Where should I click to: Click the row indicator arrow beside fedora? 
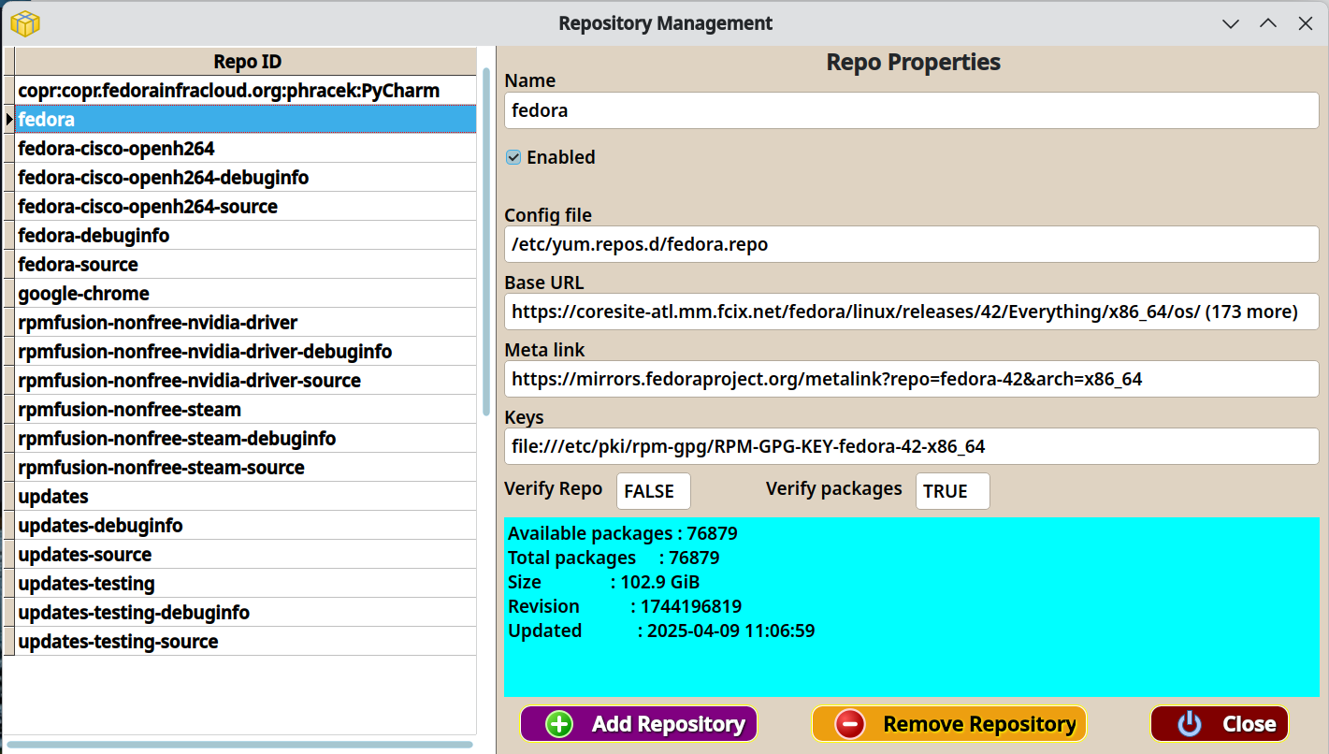[9, 120]
